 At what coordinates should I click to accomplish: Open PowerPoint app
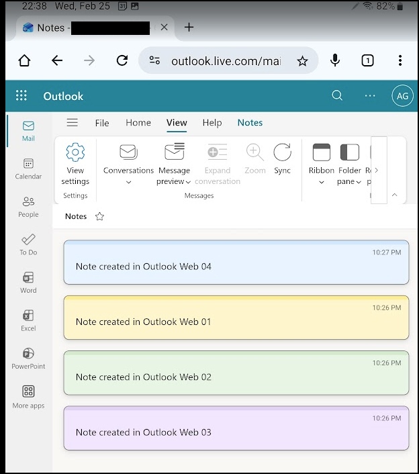click(x=28, y=359)
